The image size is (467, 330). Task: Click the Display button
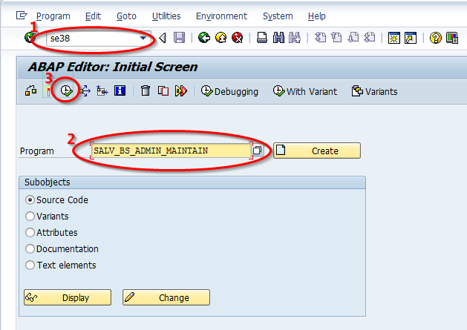click(68, 297)
